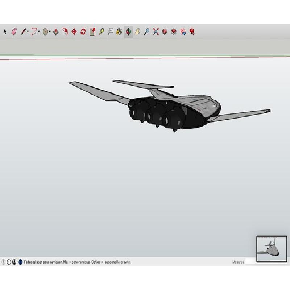The width and height of the screenshot is (290, 290).
Task: Open the Arc tool dropdown arrow
Action: (39, 32)
